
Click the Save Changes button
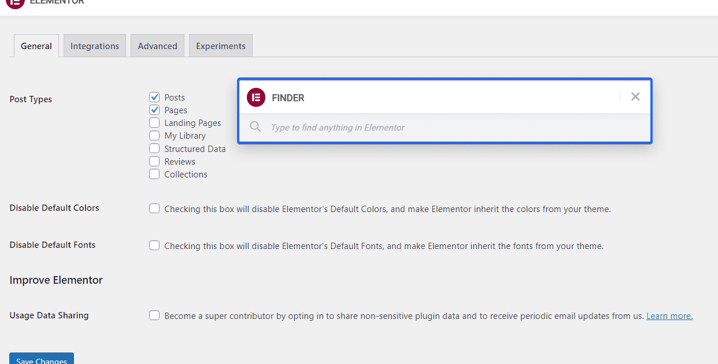point(42,359)
